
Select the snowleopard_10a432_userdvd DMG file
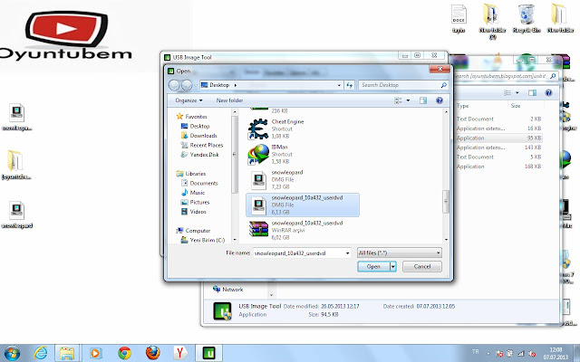tap(303, 205)
